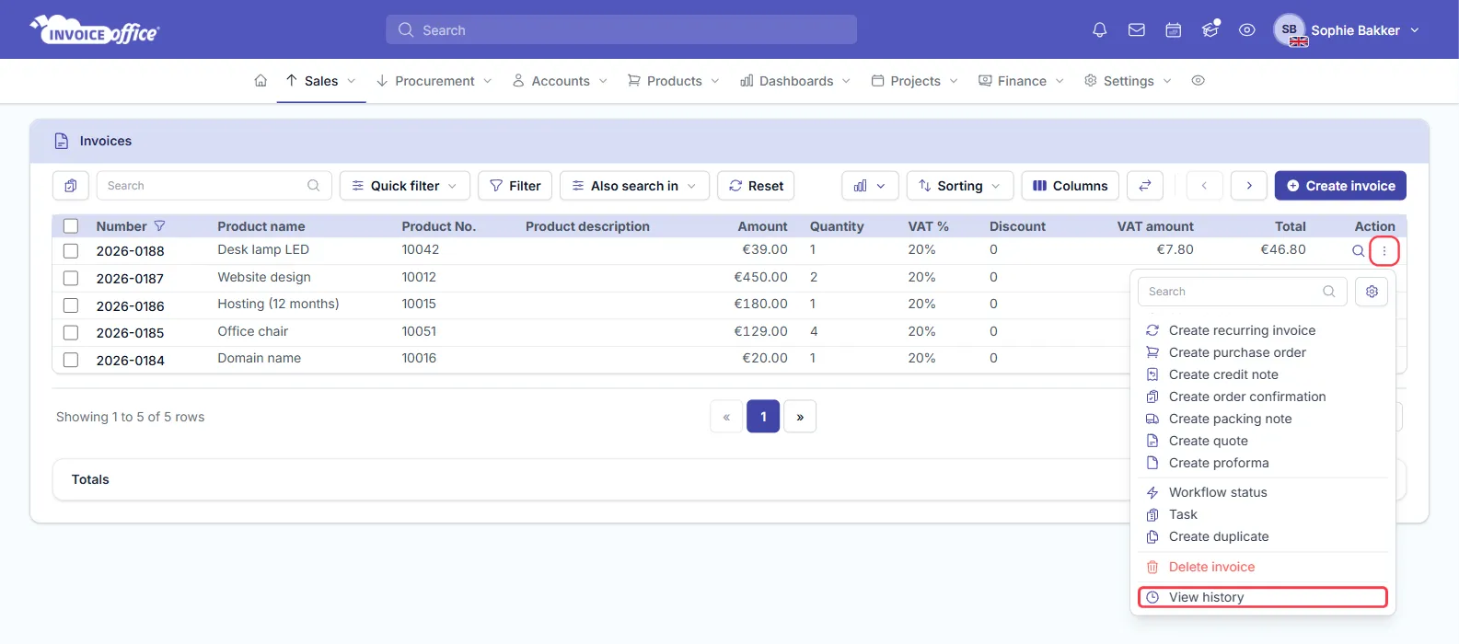
Task: Open the Sorting dropdown
Action: [x=960, y=186]
